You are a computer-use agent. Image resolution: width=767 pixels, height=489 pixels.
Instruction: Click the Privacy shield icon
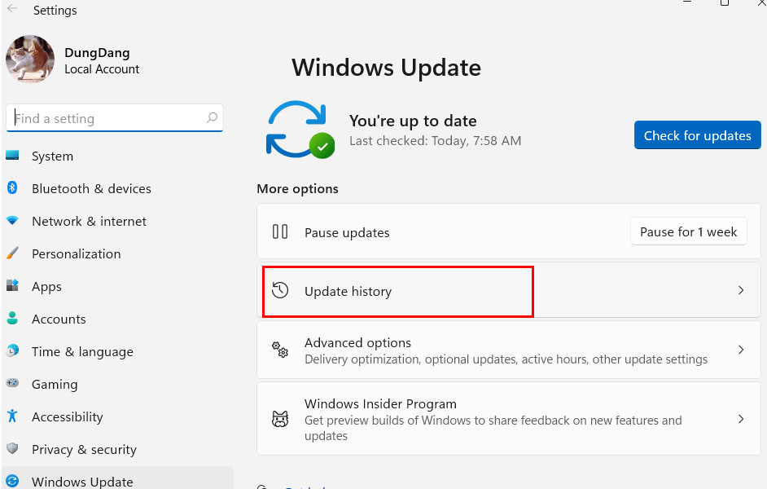pos(12,448)
